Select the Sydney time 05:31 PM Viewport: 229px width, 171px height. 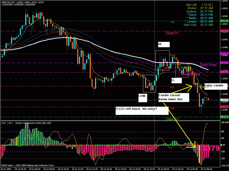[x=207, y=11]
